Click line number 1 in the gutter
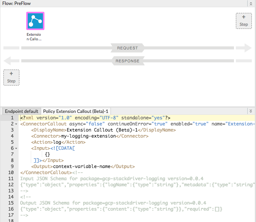 pos(12,118)
